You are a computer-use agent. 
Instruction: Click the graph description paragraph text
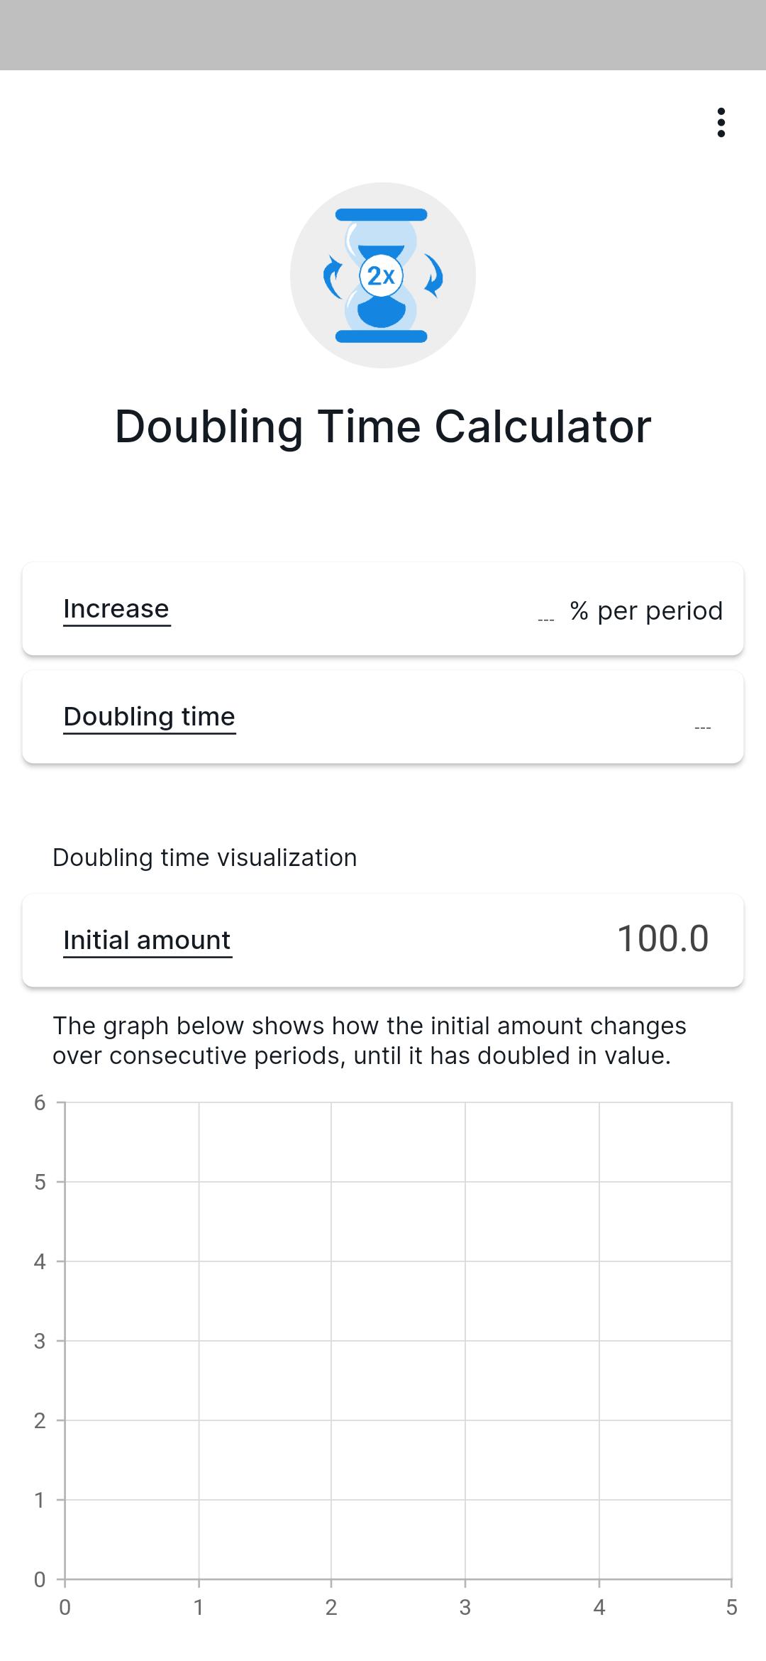pos(369,1041)
